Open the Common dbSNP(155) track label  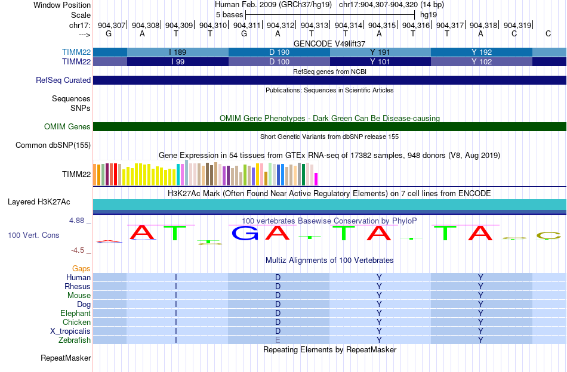coord(53,145)
